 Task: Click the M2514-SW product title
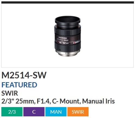24,75
